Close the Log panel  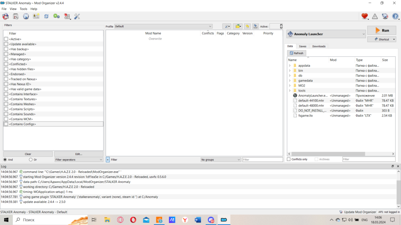tap(398, 166)
